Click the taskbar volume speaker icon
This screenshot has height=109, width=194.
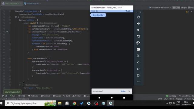(x=174, y=103)
